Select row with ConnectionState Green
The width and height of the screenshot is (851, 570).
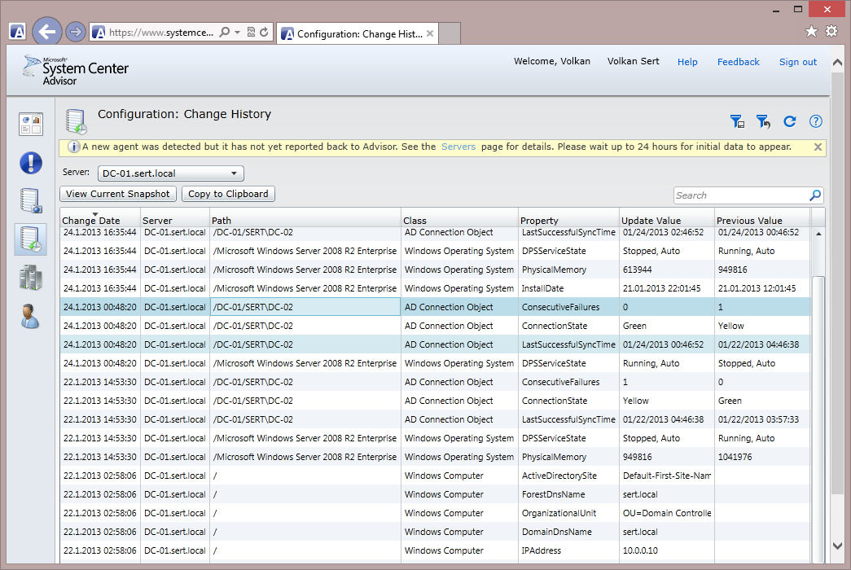435,326
